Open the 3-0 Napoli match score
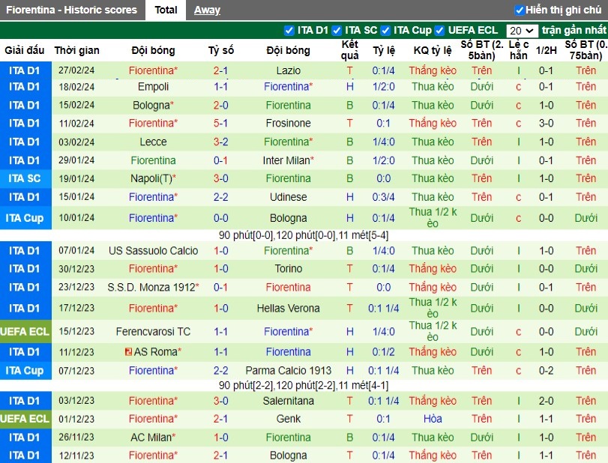This screenshot has width=608, height=463. coord(220,178)
